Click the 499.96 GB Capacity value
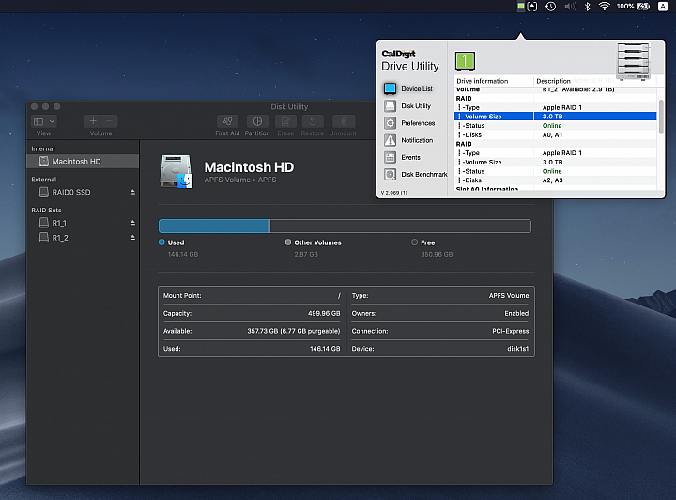Viewport: 676px width, 500px height. 324,313
